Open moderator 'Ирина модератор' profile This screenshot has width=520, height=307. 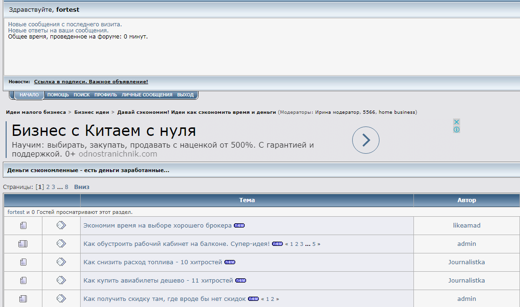pyautogui.click(x=338, y=112)
